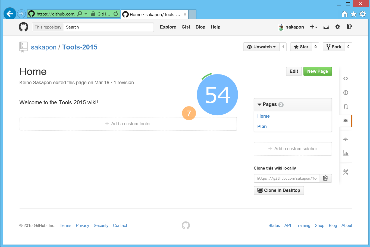This screenshot has height=247, width=370.
Task: Click the Edit wiki page button
Action: tap(294, 71)
